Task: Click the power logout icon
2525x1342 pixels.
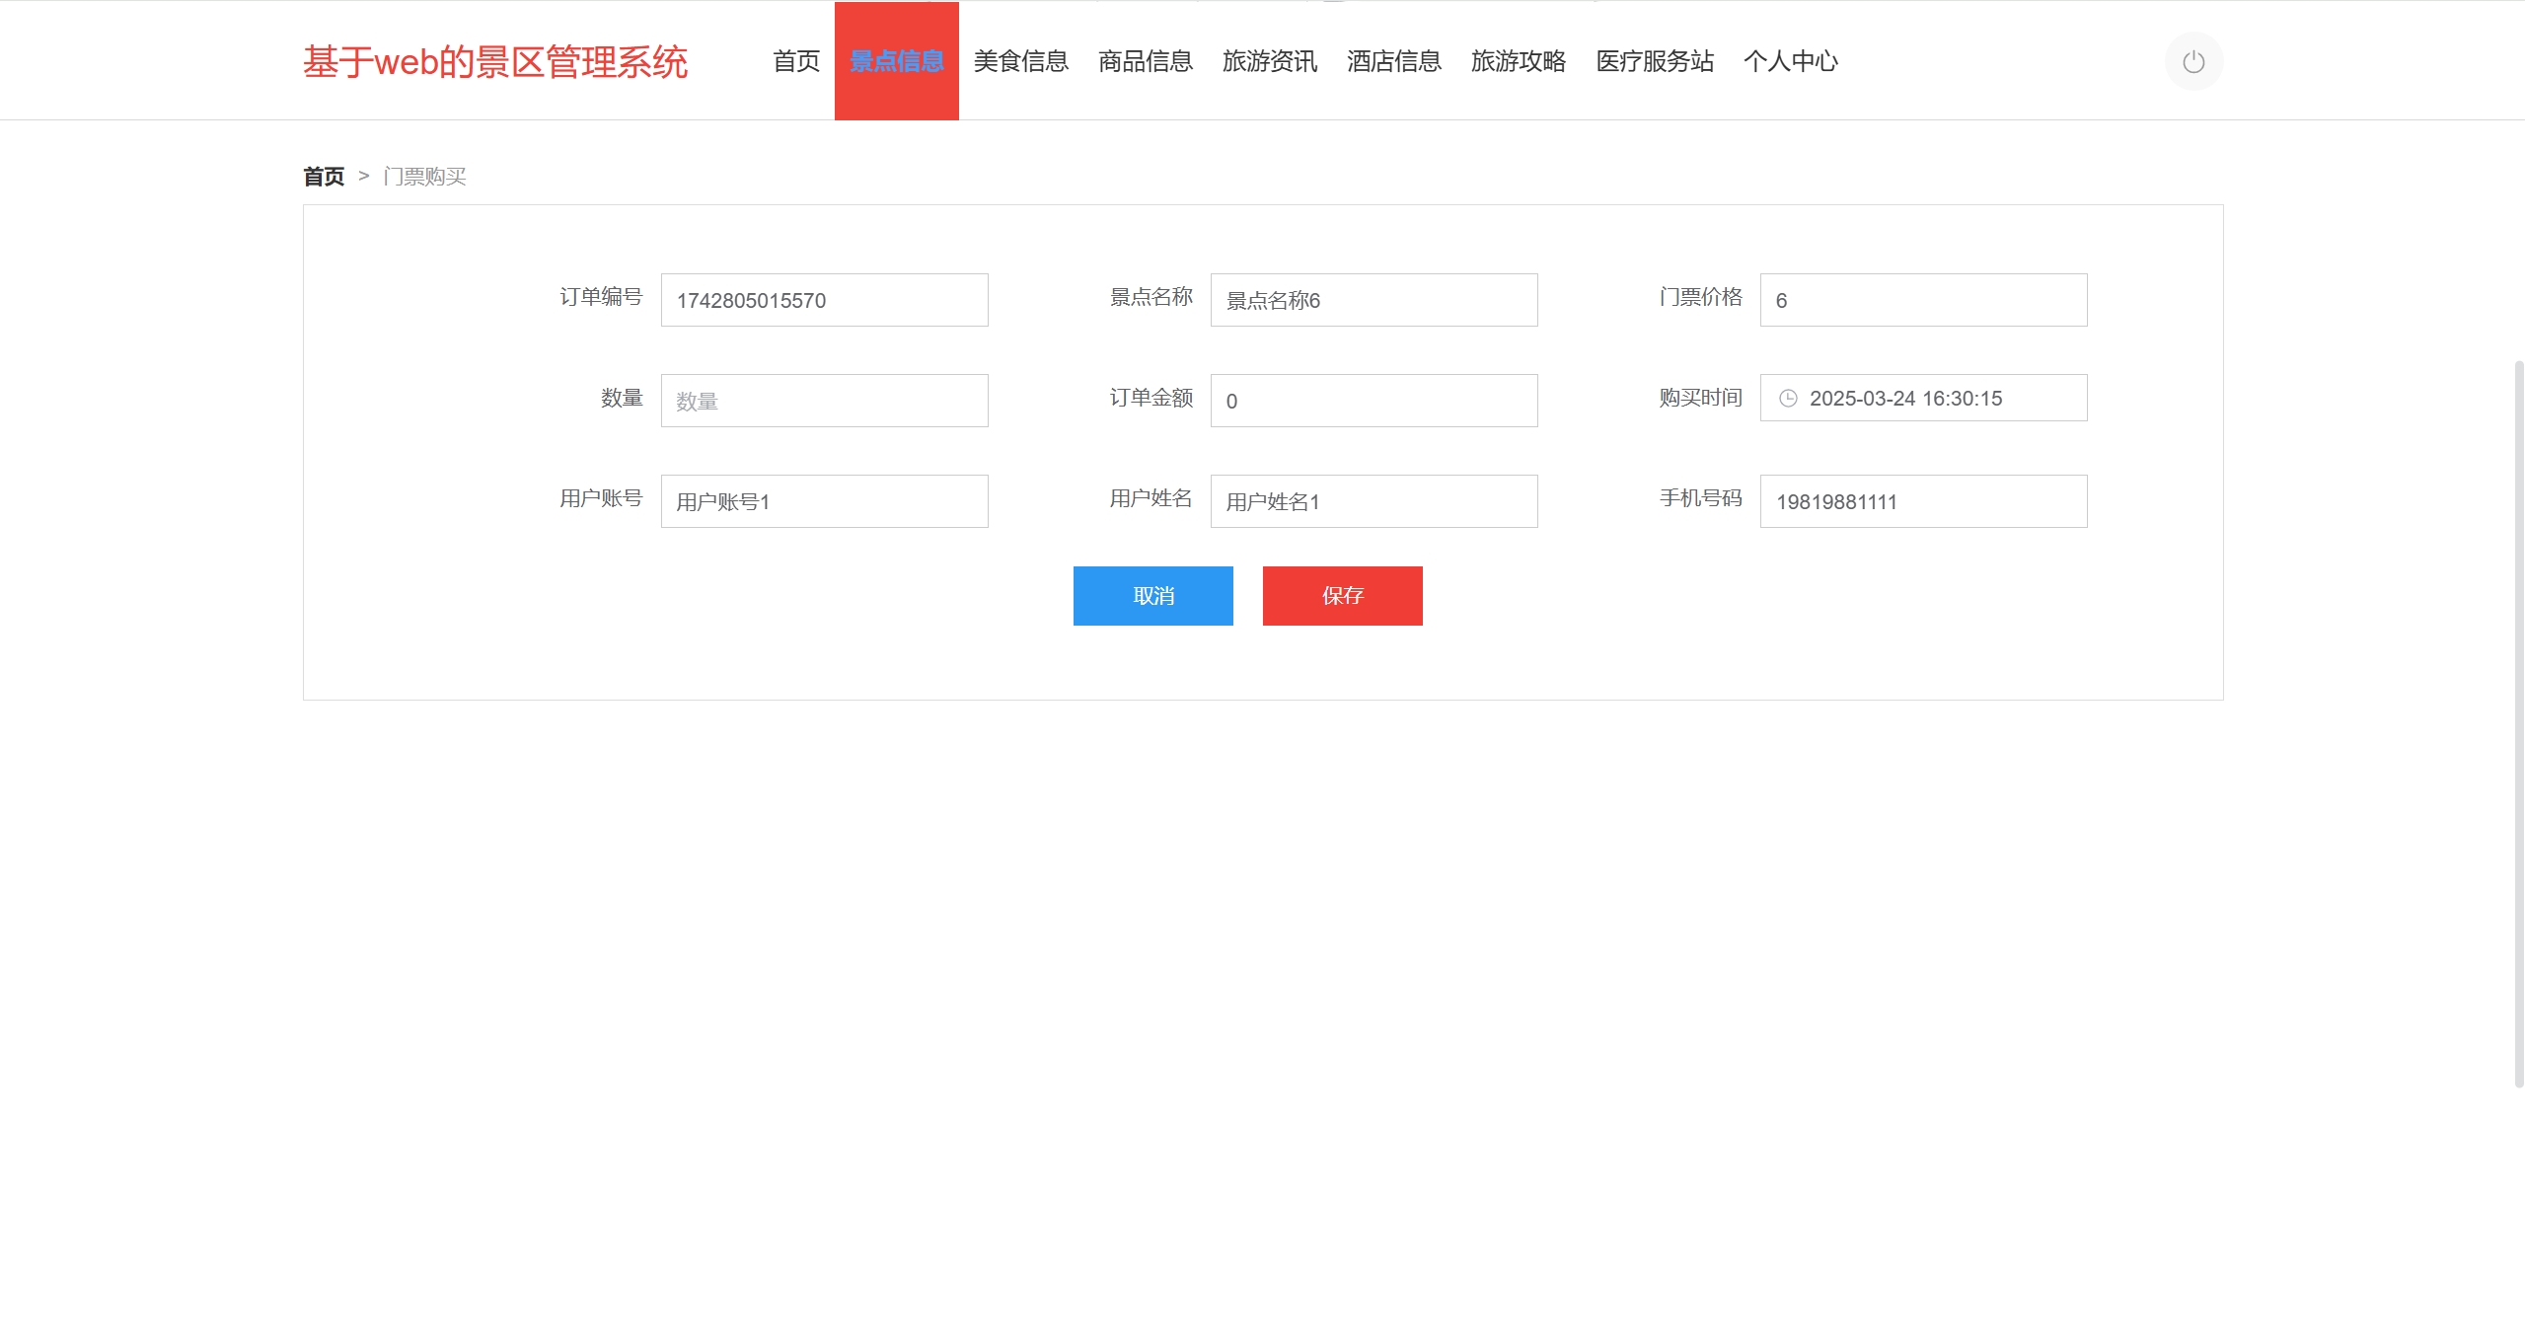Action: 2192,61
